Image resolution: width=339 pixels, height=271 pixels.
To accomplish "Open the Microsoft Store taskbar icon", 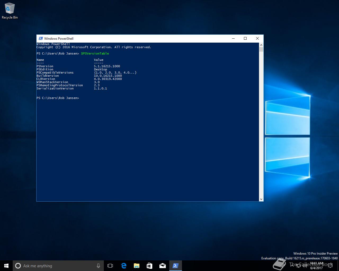I will point(149,266).
